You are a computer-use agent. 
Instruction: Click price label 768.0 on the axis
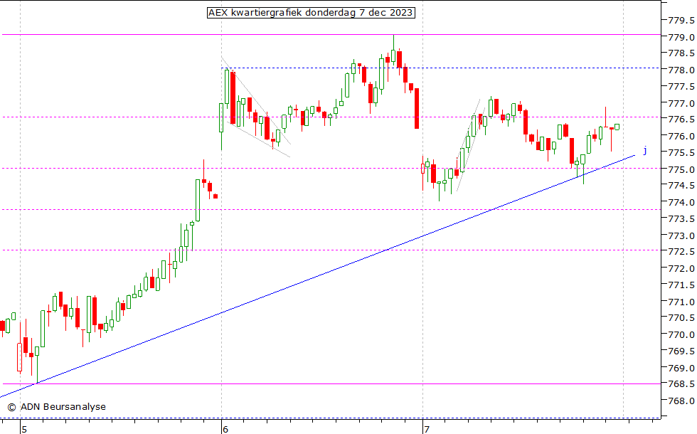coord(681,401)
